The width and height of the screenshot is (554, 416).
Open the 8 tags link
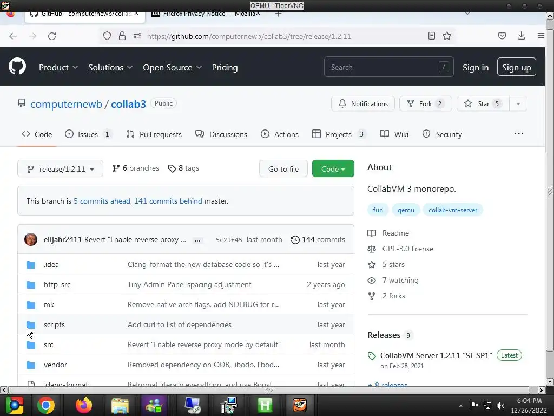183,168
